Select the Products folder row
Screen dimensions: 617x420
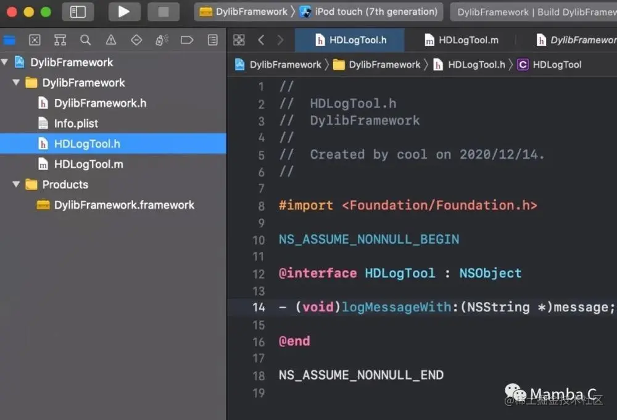113,185
